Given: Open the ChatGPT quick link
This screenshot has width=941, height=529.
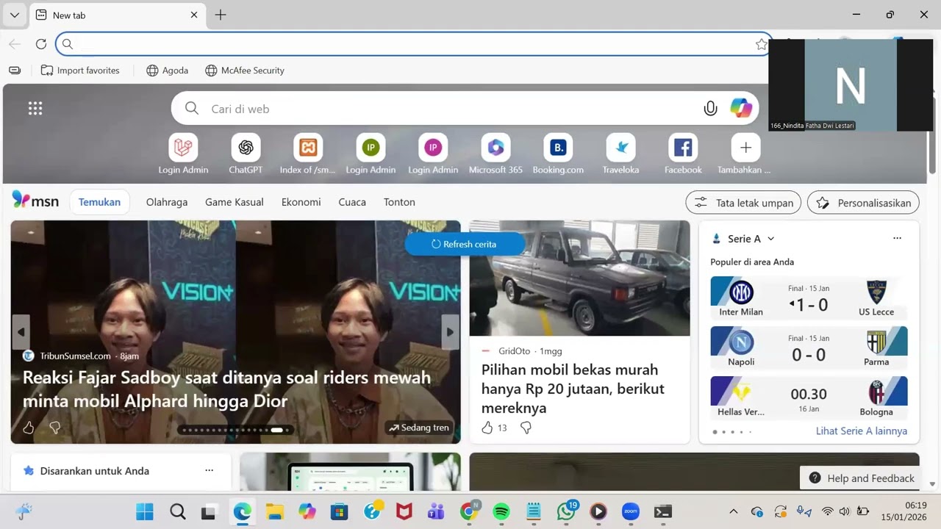Looking at the screenshot, I should 246,155.
